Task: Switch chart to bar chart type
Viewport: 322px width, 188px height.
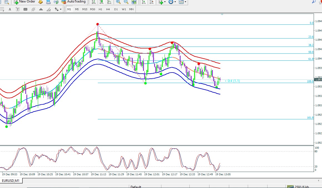Action: pyautogui.click(x=94, y=2)
